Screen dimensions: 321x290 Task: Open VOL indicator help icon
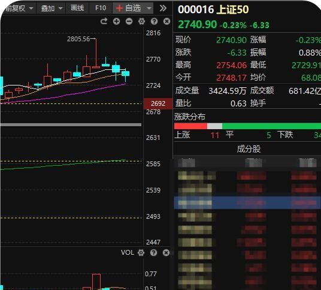pos(153,253)
